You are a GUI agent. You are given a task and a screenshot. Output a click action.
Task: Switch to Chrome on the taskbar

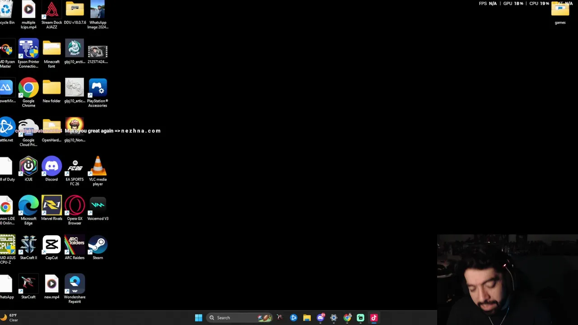click(x=347, y=318)
